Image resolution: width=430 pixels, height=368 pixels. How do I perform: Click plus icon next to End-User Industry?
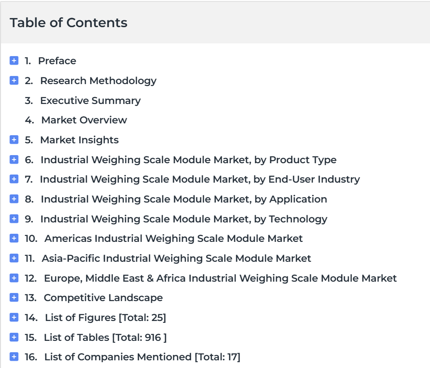pyautogui.click(x=14, y=179)
